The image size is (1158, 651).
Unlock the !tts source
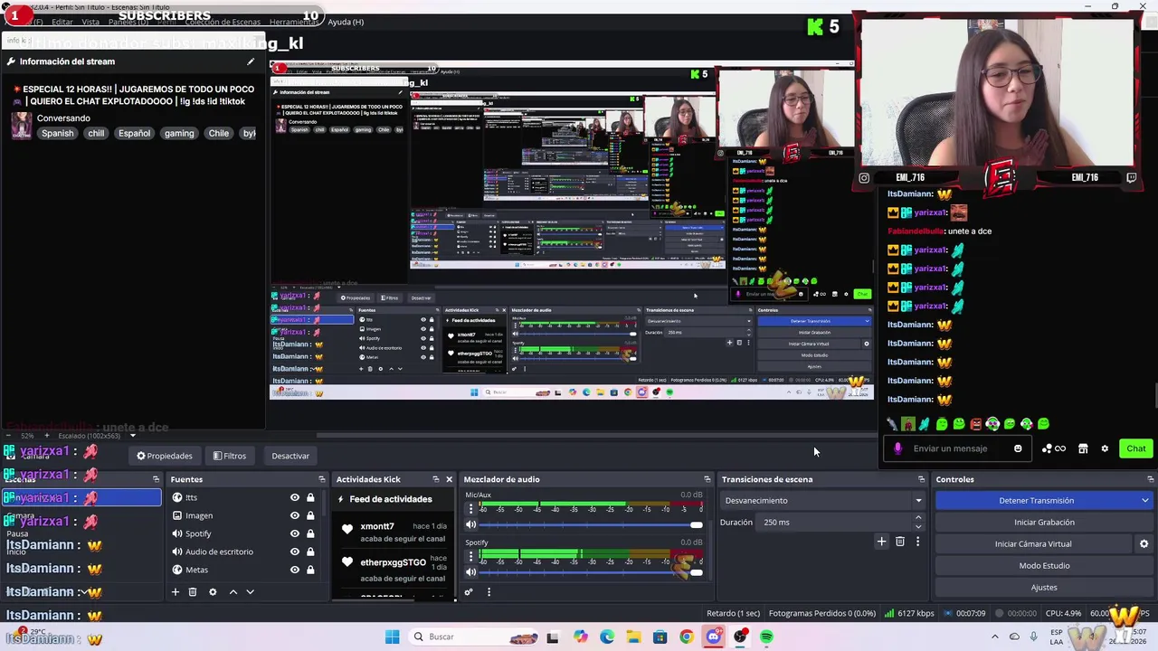pos(310,497)
